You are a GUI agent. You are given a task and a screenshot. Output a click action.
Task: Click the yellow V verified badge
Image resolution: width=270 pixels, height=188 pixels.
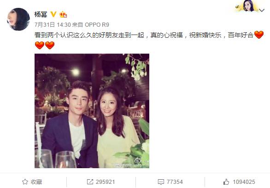pos(53,14)
